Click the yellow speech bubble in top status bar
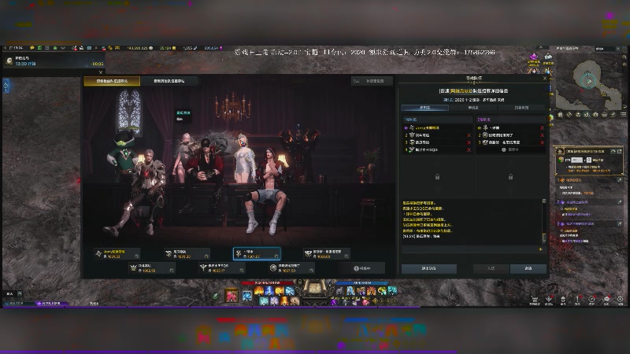This screenshot has width=630, height=354. [x=32, y=48]
